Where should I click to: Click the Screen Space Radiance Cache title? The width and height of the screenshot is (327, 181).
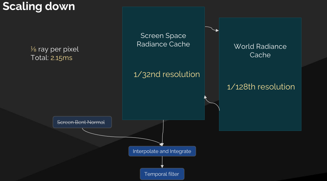pyautogui.click(x=163, y=40)
